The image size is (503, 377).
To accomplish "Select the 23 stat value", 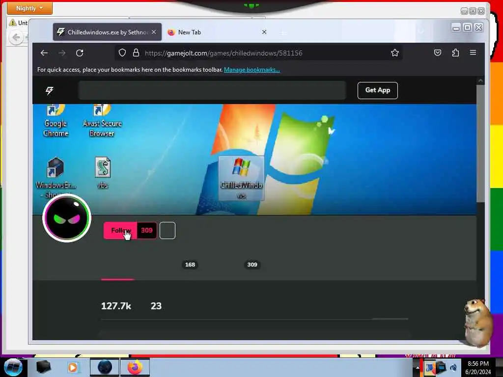I will (x=156, y=306).
